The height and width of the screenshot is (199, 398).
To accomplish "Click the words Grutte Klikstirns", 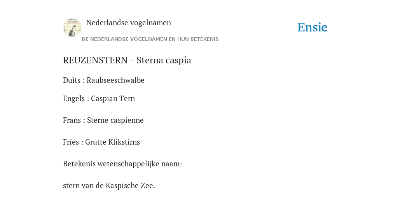I will click(112, 142).
